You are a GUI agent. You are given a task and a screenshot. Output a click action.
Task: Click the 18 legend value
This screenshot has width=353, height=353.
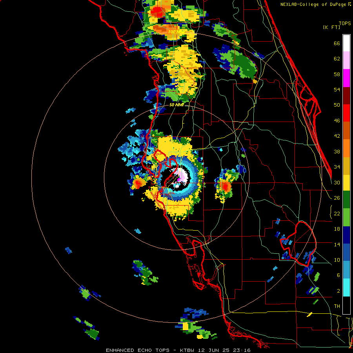click(337, 229)
